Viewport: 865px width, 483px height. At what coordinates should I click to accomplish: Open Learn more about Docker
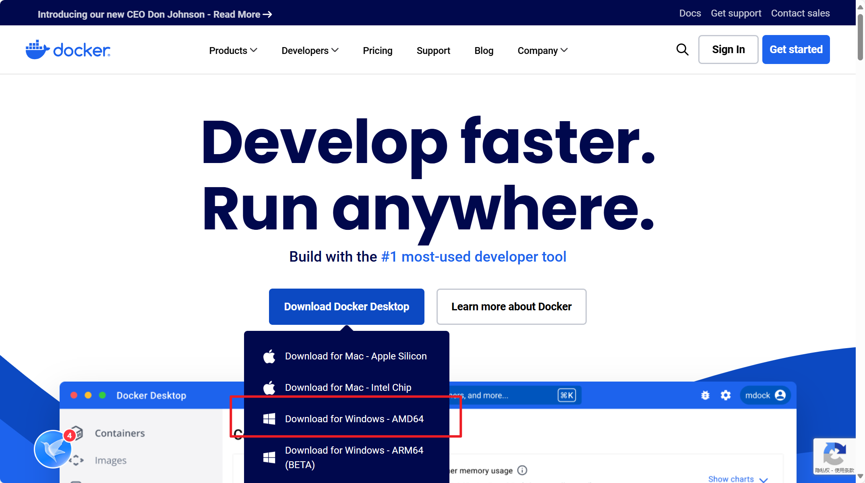point(511,306)
